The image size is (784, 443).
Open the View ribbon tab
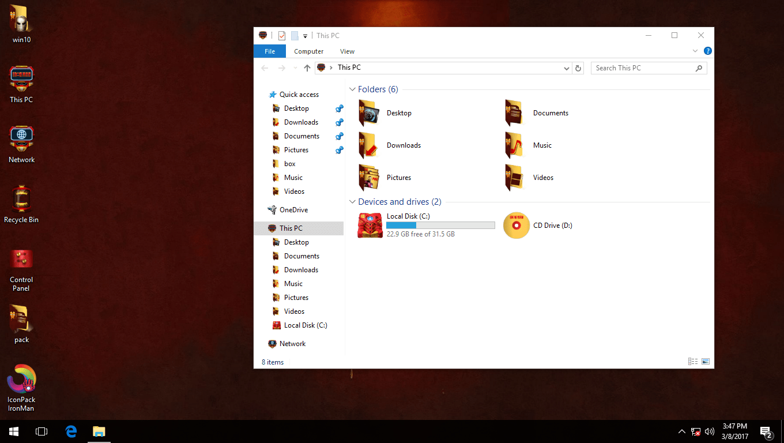347,51
